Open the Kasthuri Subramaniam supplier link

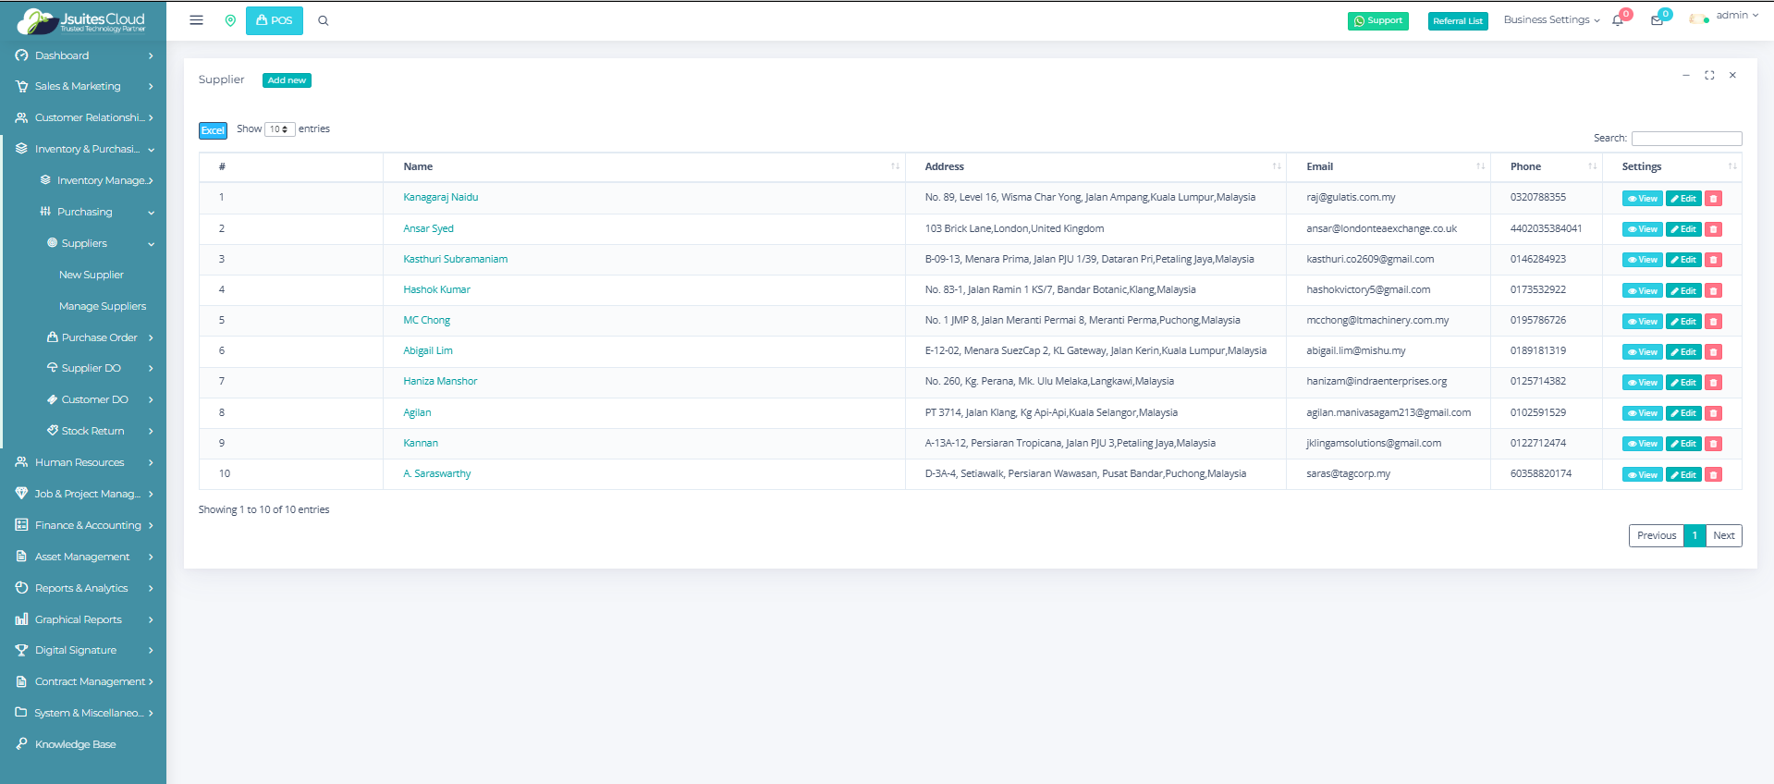[455, 259]
